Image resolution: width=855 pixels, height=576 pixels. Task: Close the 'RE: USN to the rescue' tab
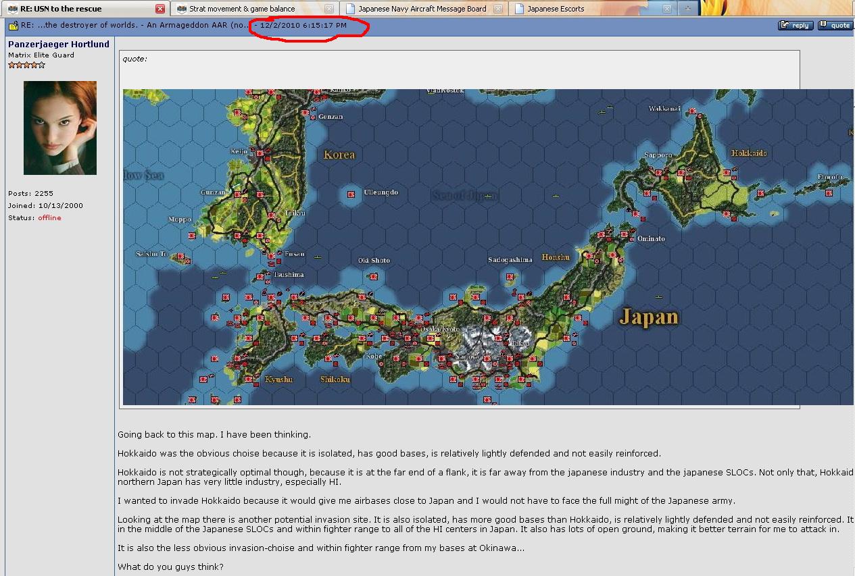[160, 9]
